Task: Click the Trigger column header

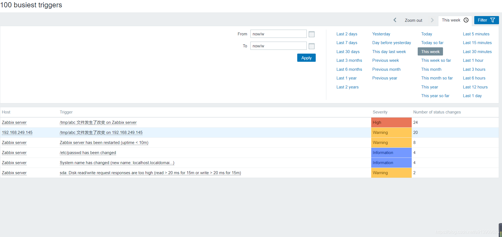Action: coord(66,112)
